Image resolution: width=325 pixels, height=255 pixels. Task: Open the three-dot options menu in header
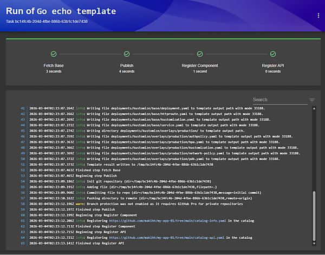pos(318,16)
